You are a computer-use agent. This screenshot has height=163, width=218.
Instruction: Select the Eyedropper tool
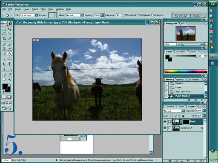tap(9, 74)
